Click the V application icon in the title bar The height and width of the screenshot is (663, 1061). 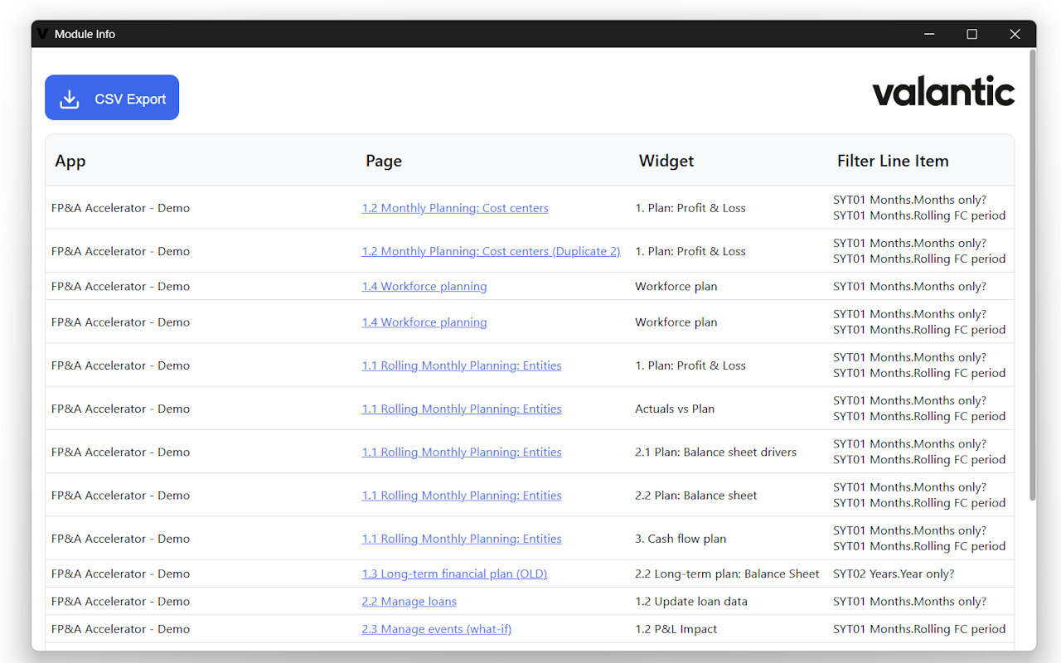point(41,33)
